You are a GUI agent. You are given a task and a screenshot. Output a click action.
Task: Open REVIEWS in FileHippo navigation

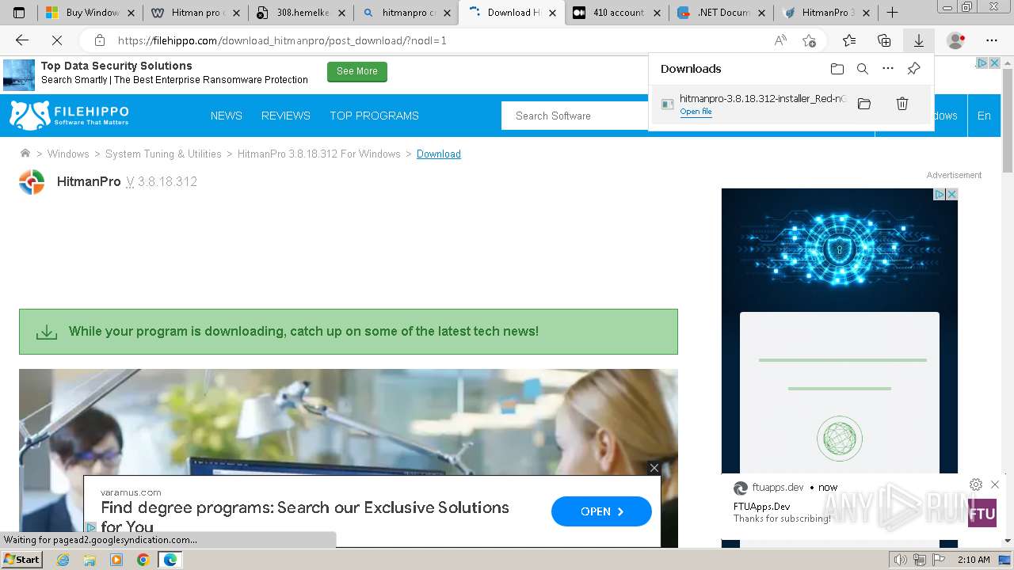(286, 116)
